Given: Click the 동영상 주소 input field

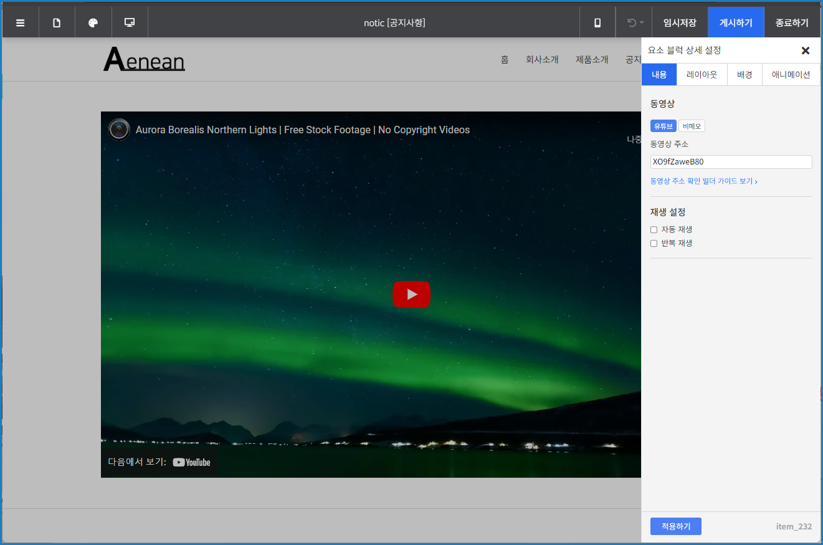Looking at the screenshot, I should (x=730, y=162).
